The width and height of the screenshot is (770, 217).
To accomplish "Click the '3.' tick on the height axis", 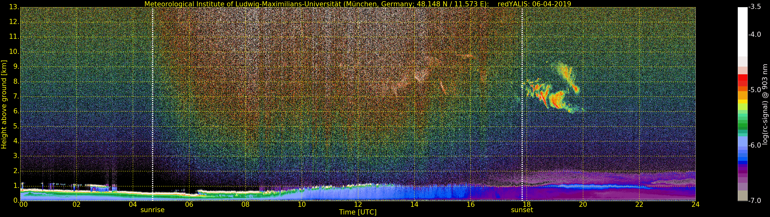I will pos(16,156).
